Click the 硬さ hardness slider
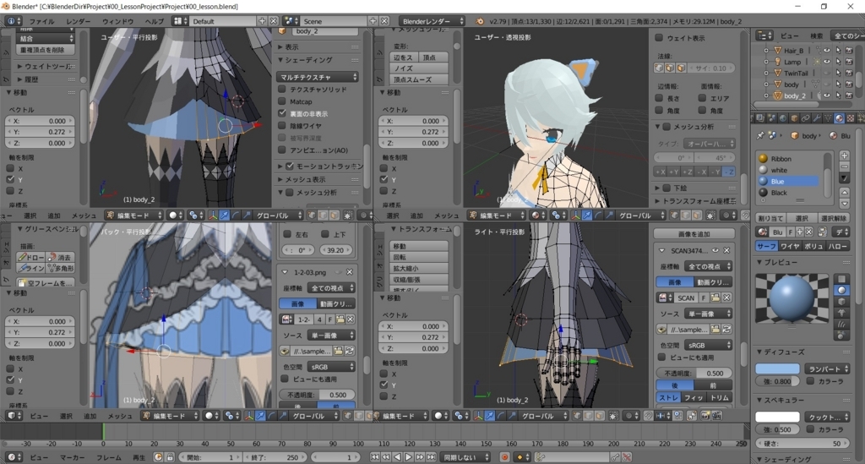 coord(802,443)
